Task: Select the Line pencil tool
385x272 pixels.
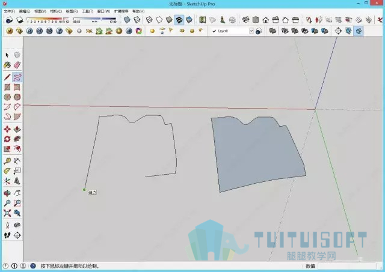Action: pyautogui.click(x=7, y=77)
